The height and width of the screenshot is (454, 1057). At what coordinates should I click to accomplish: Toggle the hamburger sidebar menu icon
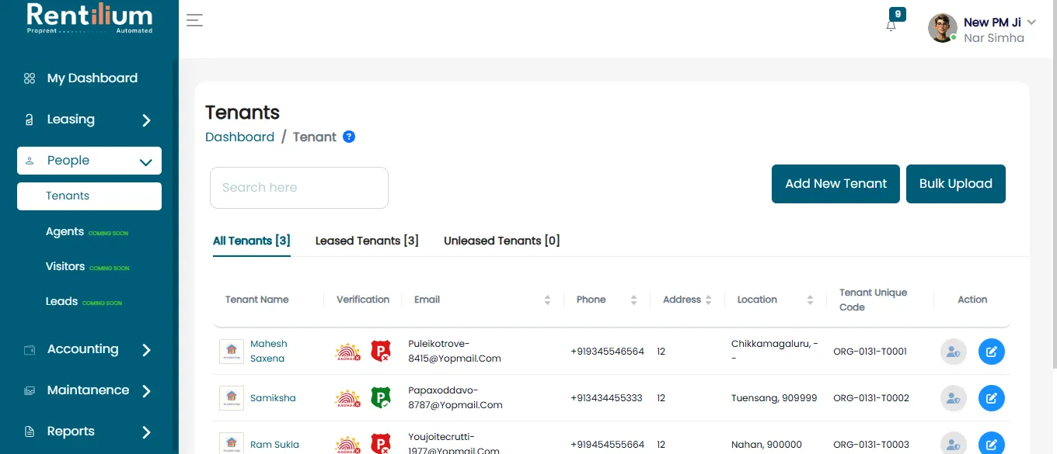click(x=194, y=20)
